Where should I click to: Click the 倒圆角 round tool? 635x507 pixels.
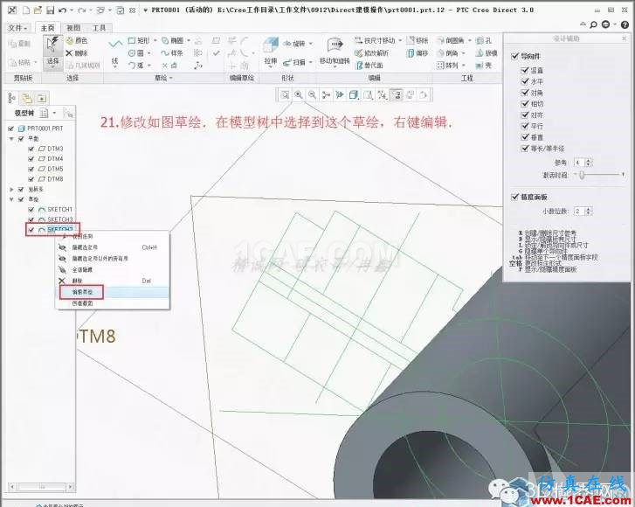(x=452, y=40)
